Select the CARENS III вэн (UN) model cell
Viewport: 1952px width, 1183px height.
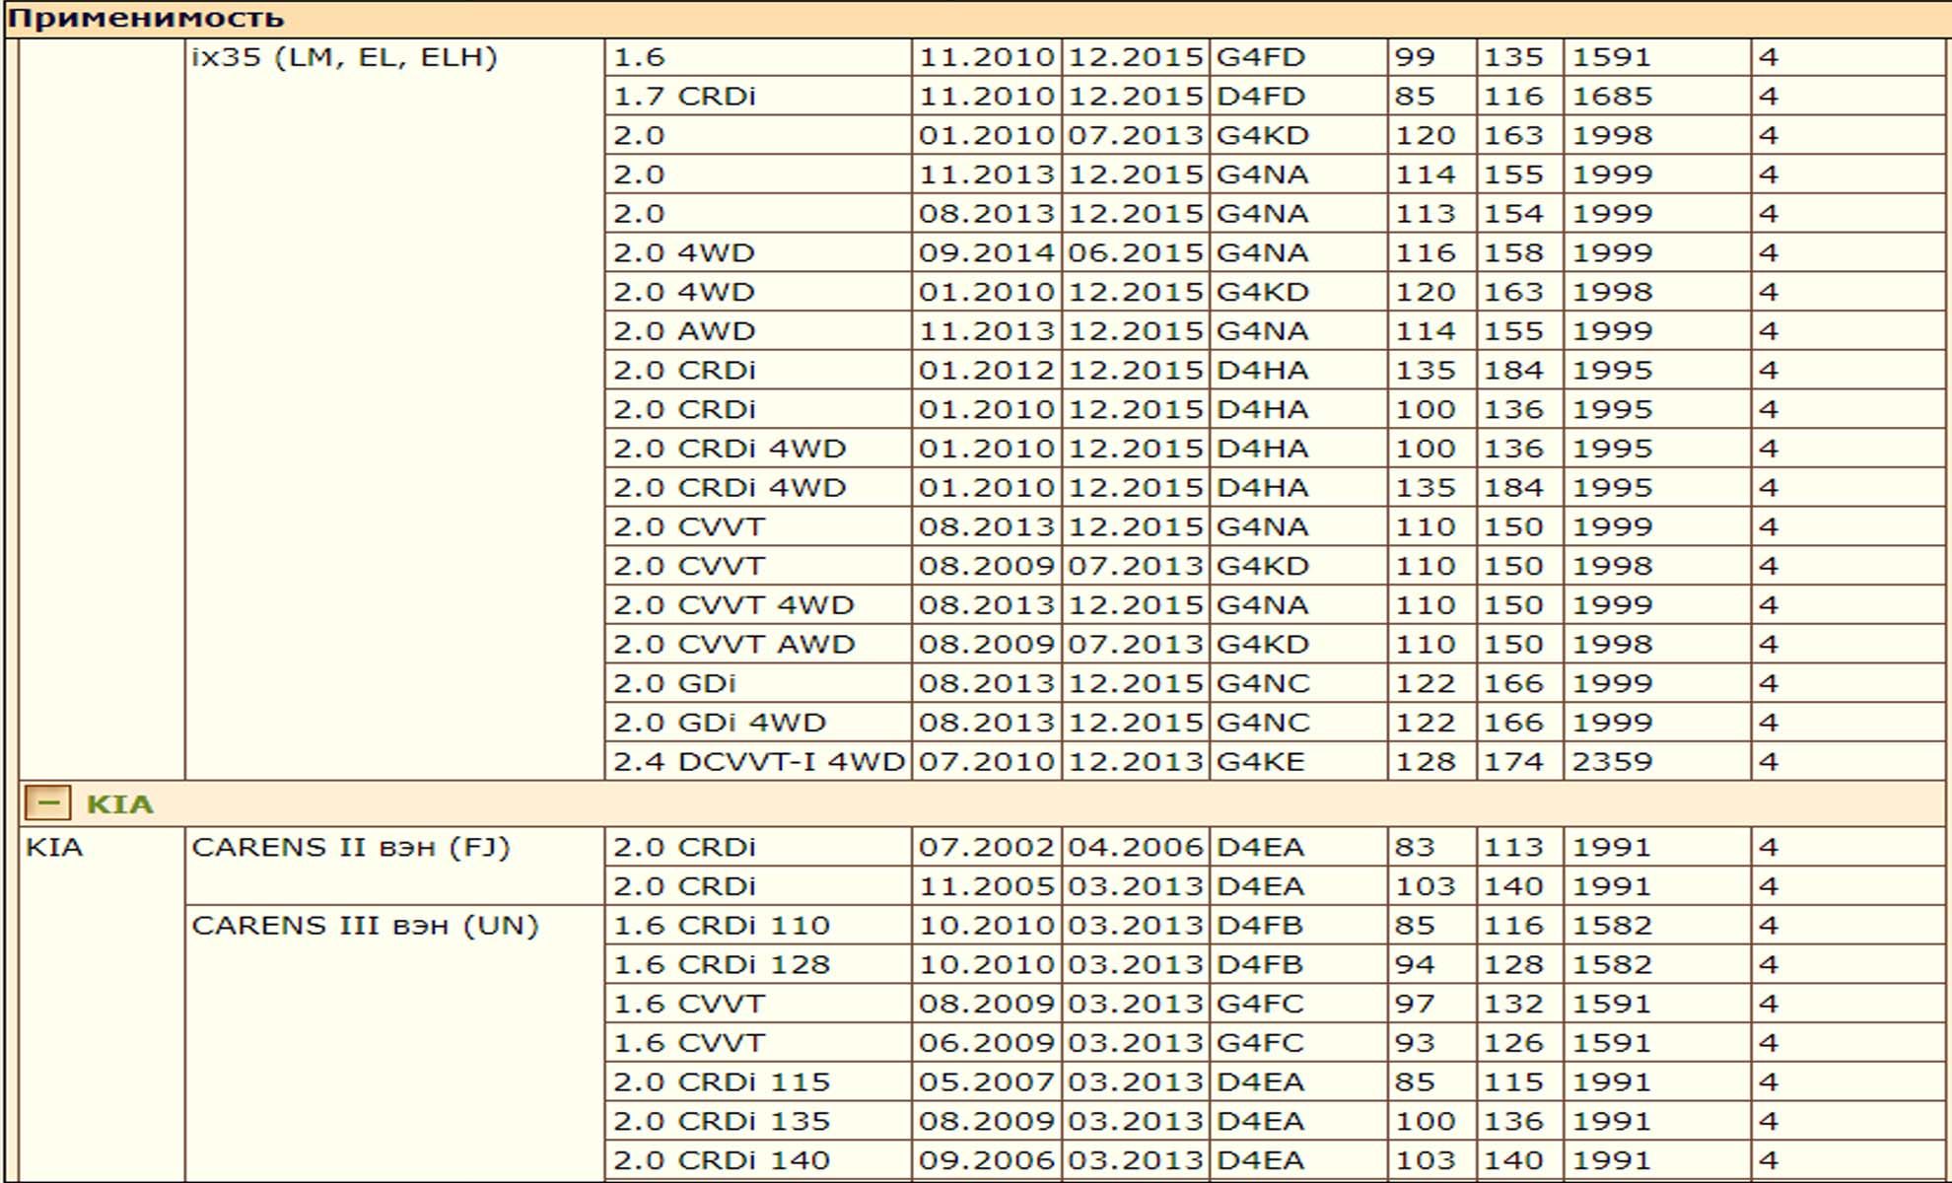pos(365,926)
